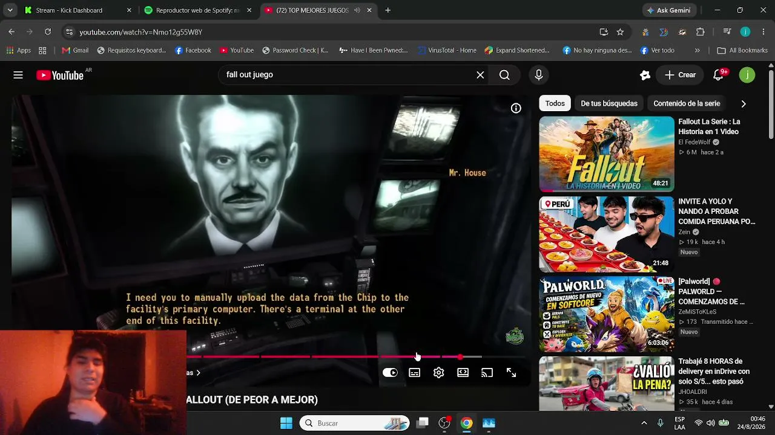Open the Palworld live stream thumbnail
The width and height of the screenshot is (775, 435).
[607, 314]
